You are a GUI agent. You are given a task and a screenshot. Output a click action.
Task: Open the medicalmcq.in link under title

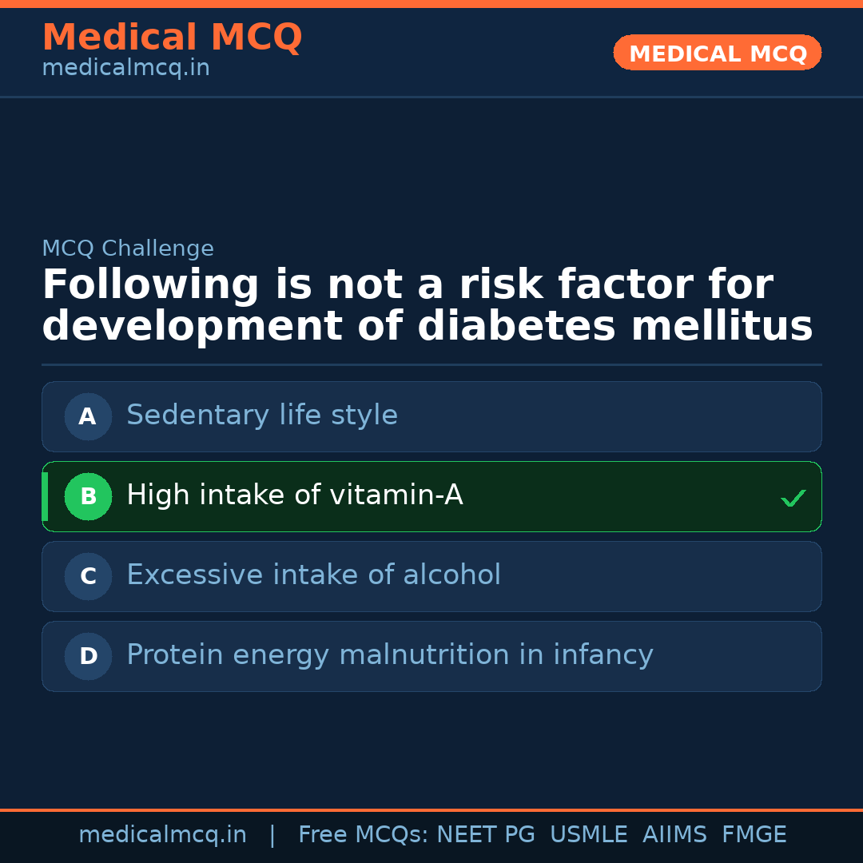tap(125, 69)
